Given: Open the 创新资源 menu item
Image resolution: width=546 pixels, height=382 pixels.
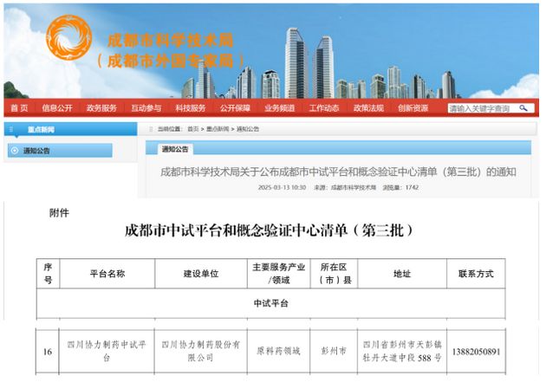Looking at the screenshot, I should pos(413,108).
